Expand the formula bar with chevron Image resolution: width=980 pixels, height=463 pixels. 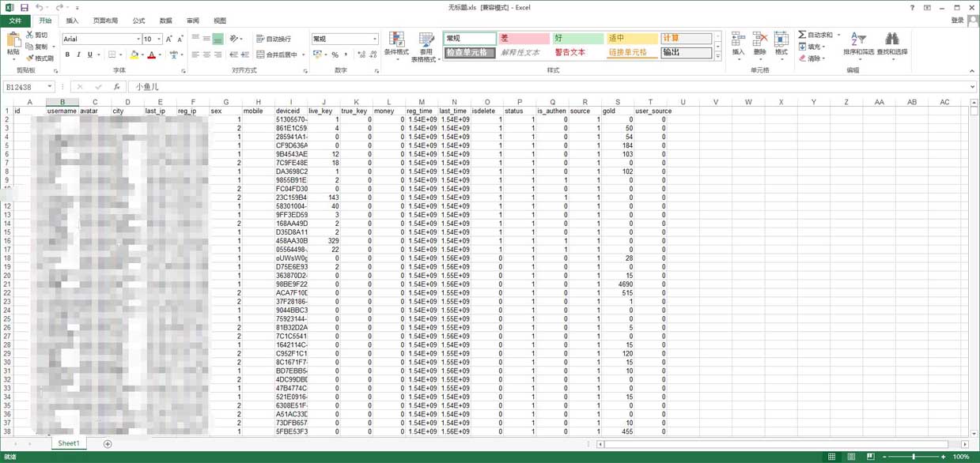[972, 87]
